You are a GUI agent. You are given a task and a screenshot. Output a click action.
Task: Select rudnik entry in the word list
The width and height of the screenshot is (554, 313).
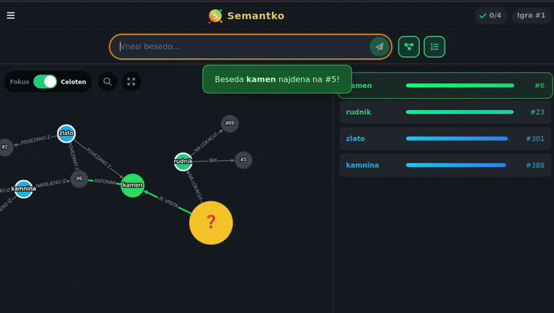(x=445, y=112)
